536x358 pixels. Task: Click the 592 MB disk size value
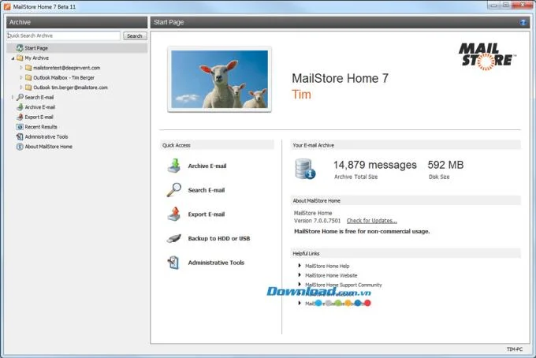point(446,165)
